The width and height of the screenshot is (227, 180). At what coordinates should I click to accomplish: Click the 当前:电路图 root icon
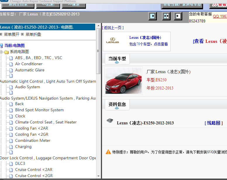(1, 46)
